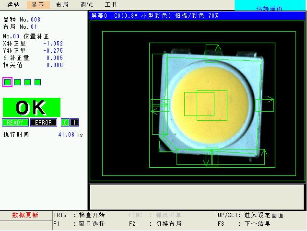Viewport: 307px width, 231px height.
Task: Select the first green window indicator with magenta border
Action: 7,82
